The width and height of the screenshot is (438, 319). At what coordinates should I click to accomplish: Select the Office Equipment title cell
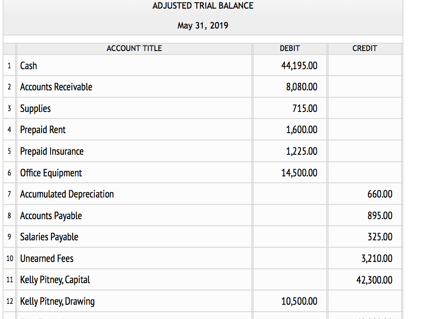point(51,172)
